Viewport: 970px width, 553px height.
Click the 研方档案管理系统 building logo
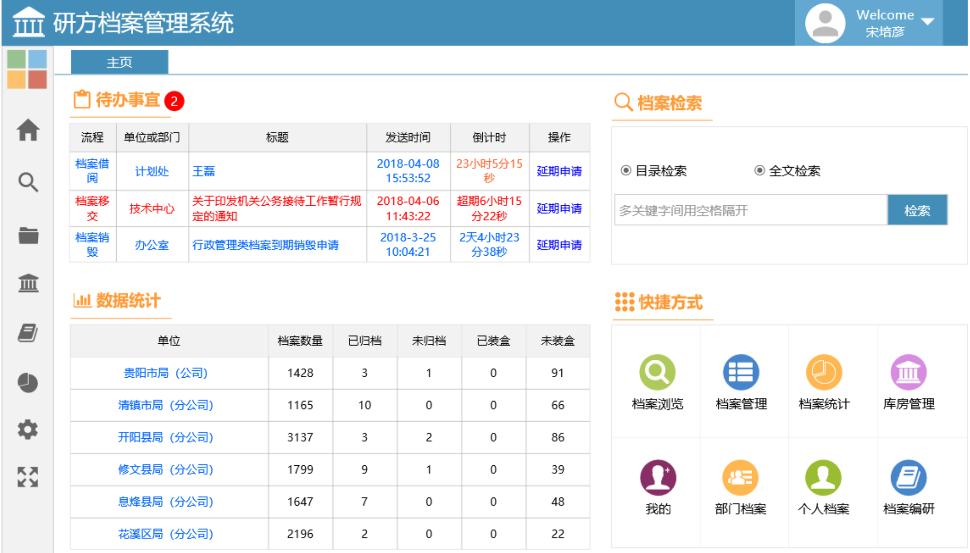[28, 22]
